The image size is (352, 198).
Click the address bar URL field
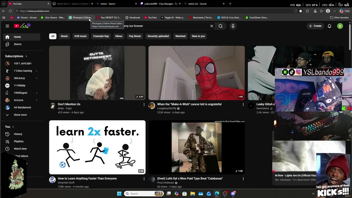tap(154, 11)
